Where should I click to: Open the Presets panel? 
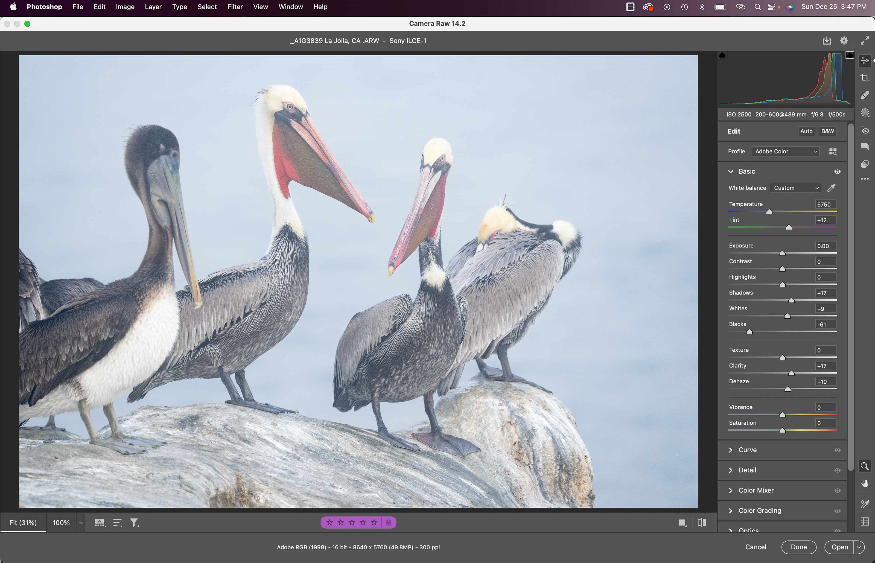tap(864, 164)
